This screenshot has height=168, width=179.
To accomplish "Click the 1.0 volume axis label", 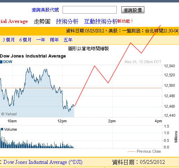I will pos(166,133).
